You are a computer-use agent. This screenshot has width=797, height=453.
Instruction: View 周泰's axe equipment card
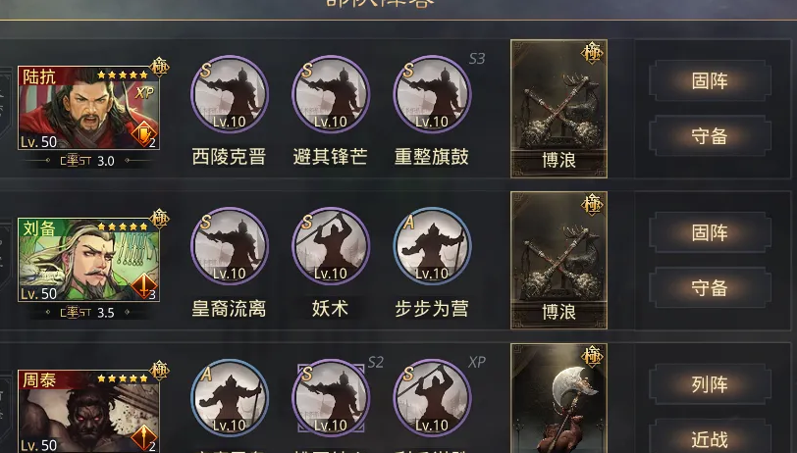click(558, 398)
